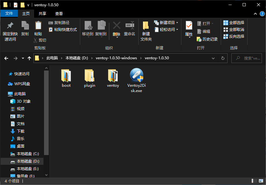Switch to the Home (主页) tab
Image resolution: width=266 pixels, height=185 pixels.
[26, 13]
